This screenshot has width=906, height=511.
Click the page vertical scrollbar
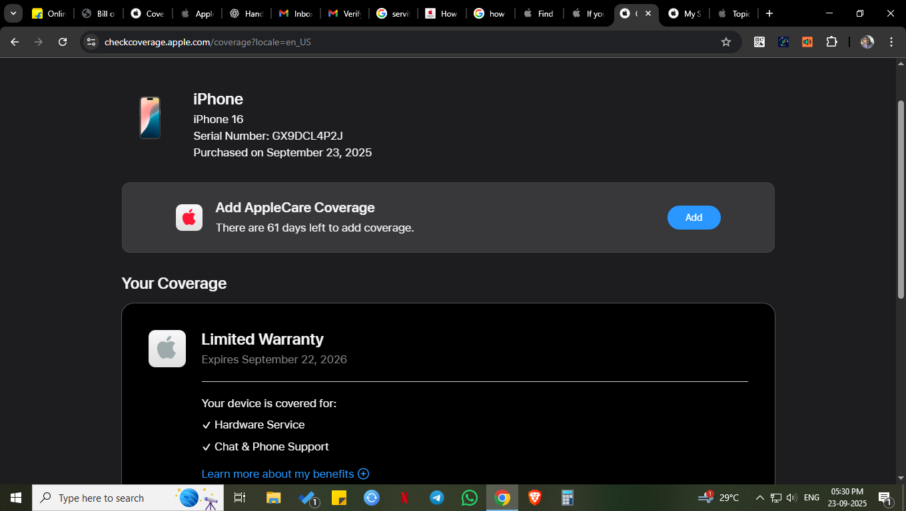(x=901, y=200)
